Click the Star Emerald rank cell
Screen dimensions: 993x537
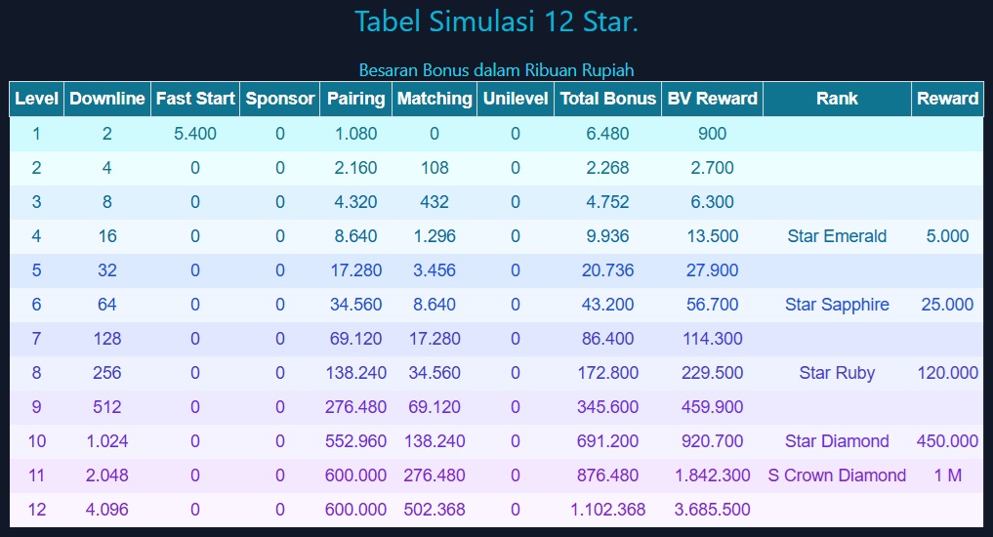pos(838,236)
